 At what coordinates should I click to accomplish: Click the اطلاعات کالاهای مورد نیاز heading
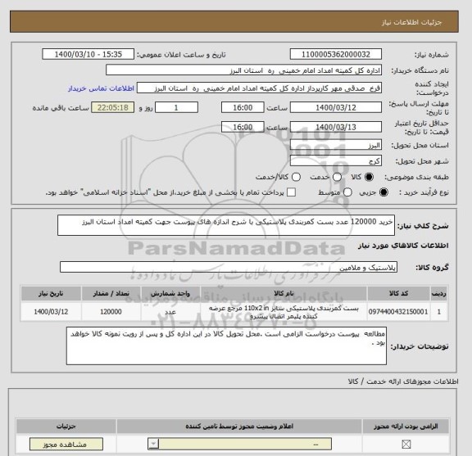click(403, 246)
